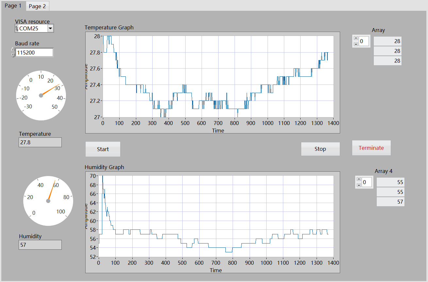Click the 'Temperature' label above 27.8 indicator

click(35, 134)
